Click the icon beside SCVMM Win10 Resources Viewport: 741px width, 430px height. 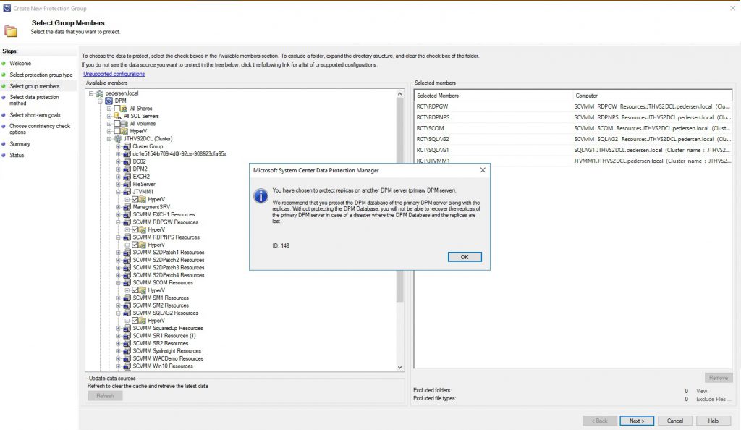127,366
